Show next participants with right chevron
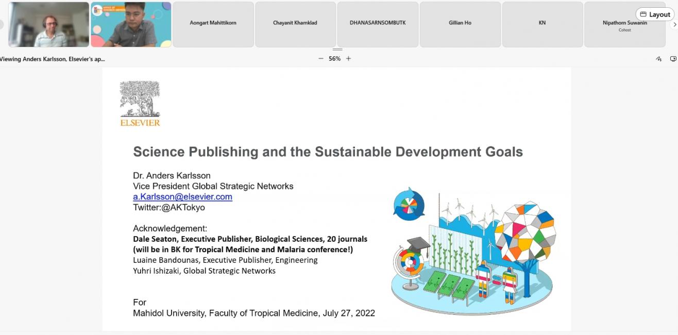The image size is (678, 335). (675, 25)
